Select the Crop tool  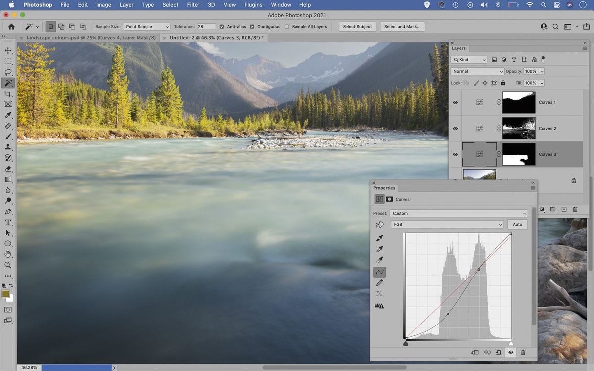coord(8,93)
